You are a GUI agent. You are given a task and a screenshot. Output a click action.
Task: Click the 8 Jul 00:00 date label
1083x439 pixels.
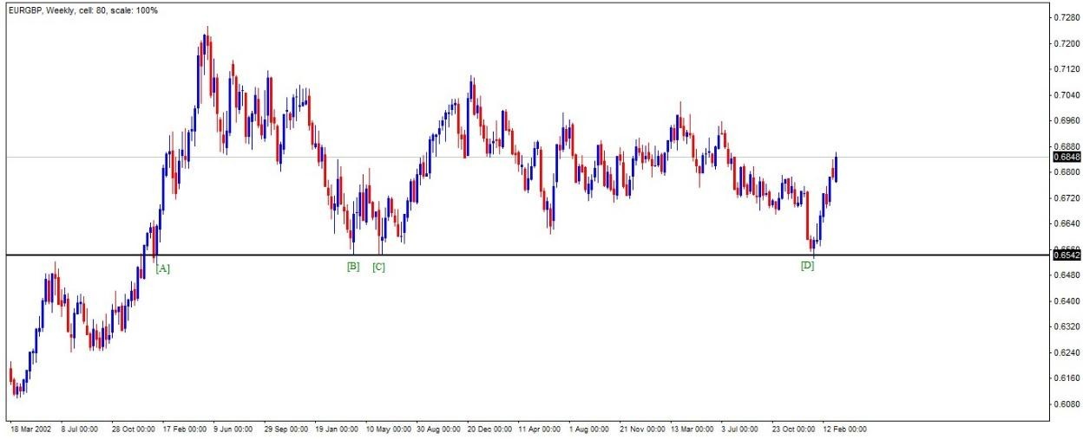(x=79, y=429)
